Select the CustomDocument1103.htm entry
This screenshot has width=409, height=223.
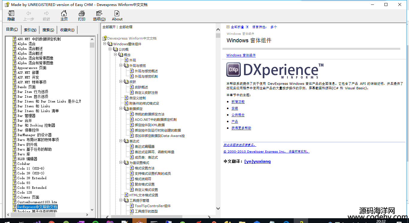tap(37, 202)
